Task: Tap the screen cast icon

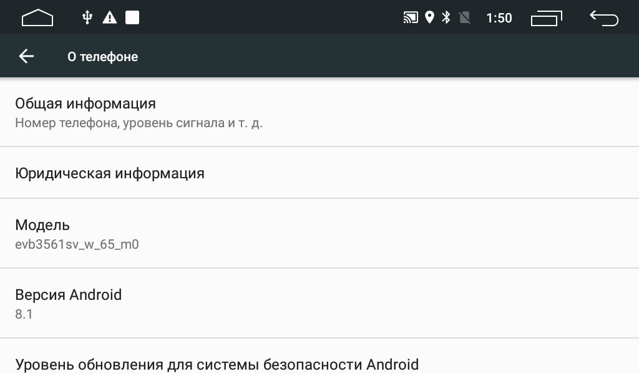Action: 411,17
